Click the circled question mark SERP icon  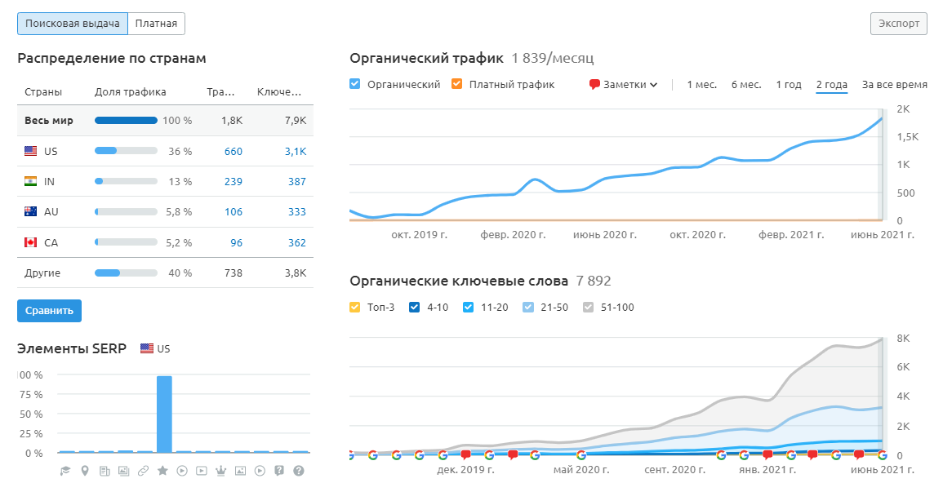299,471
